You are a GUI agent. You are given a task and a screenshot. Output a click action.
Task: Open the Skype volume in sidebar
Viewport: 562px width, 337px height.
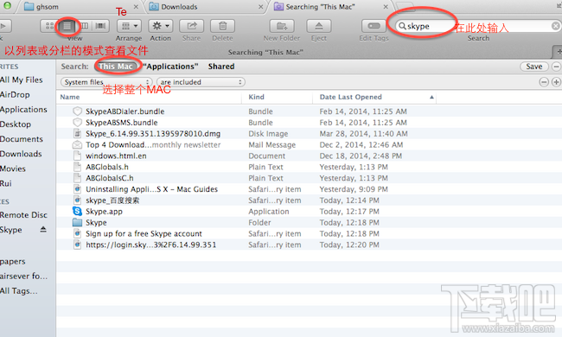[x=11, y=230]
